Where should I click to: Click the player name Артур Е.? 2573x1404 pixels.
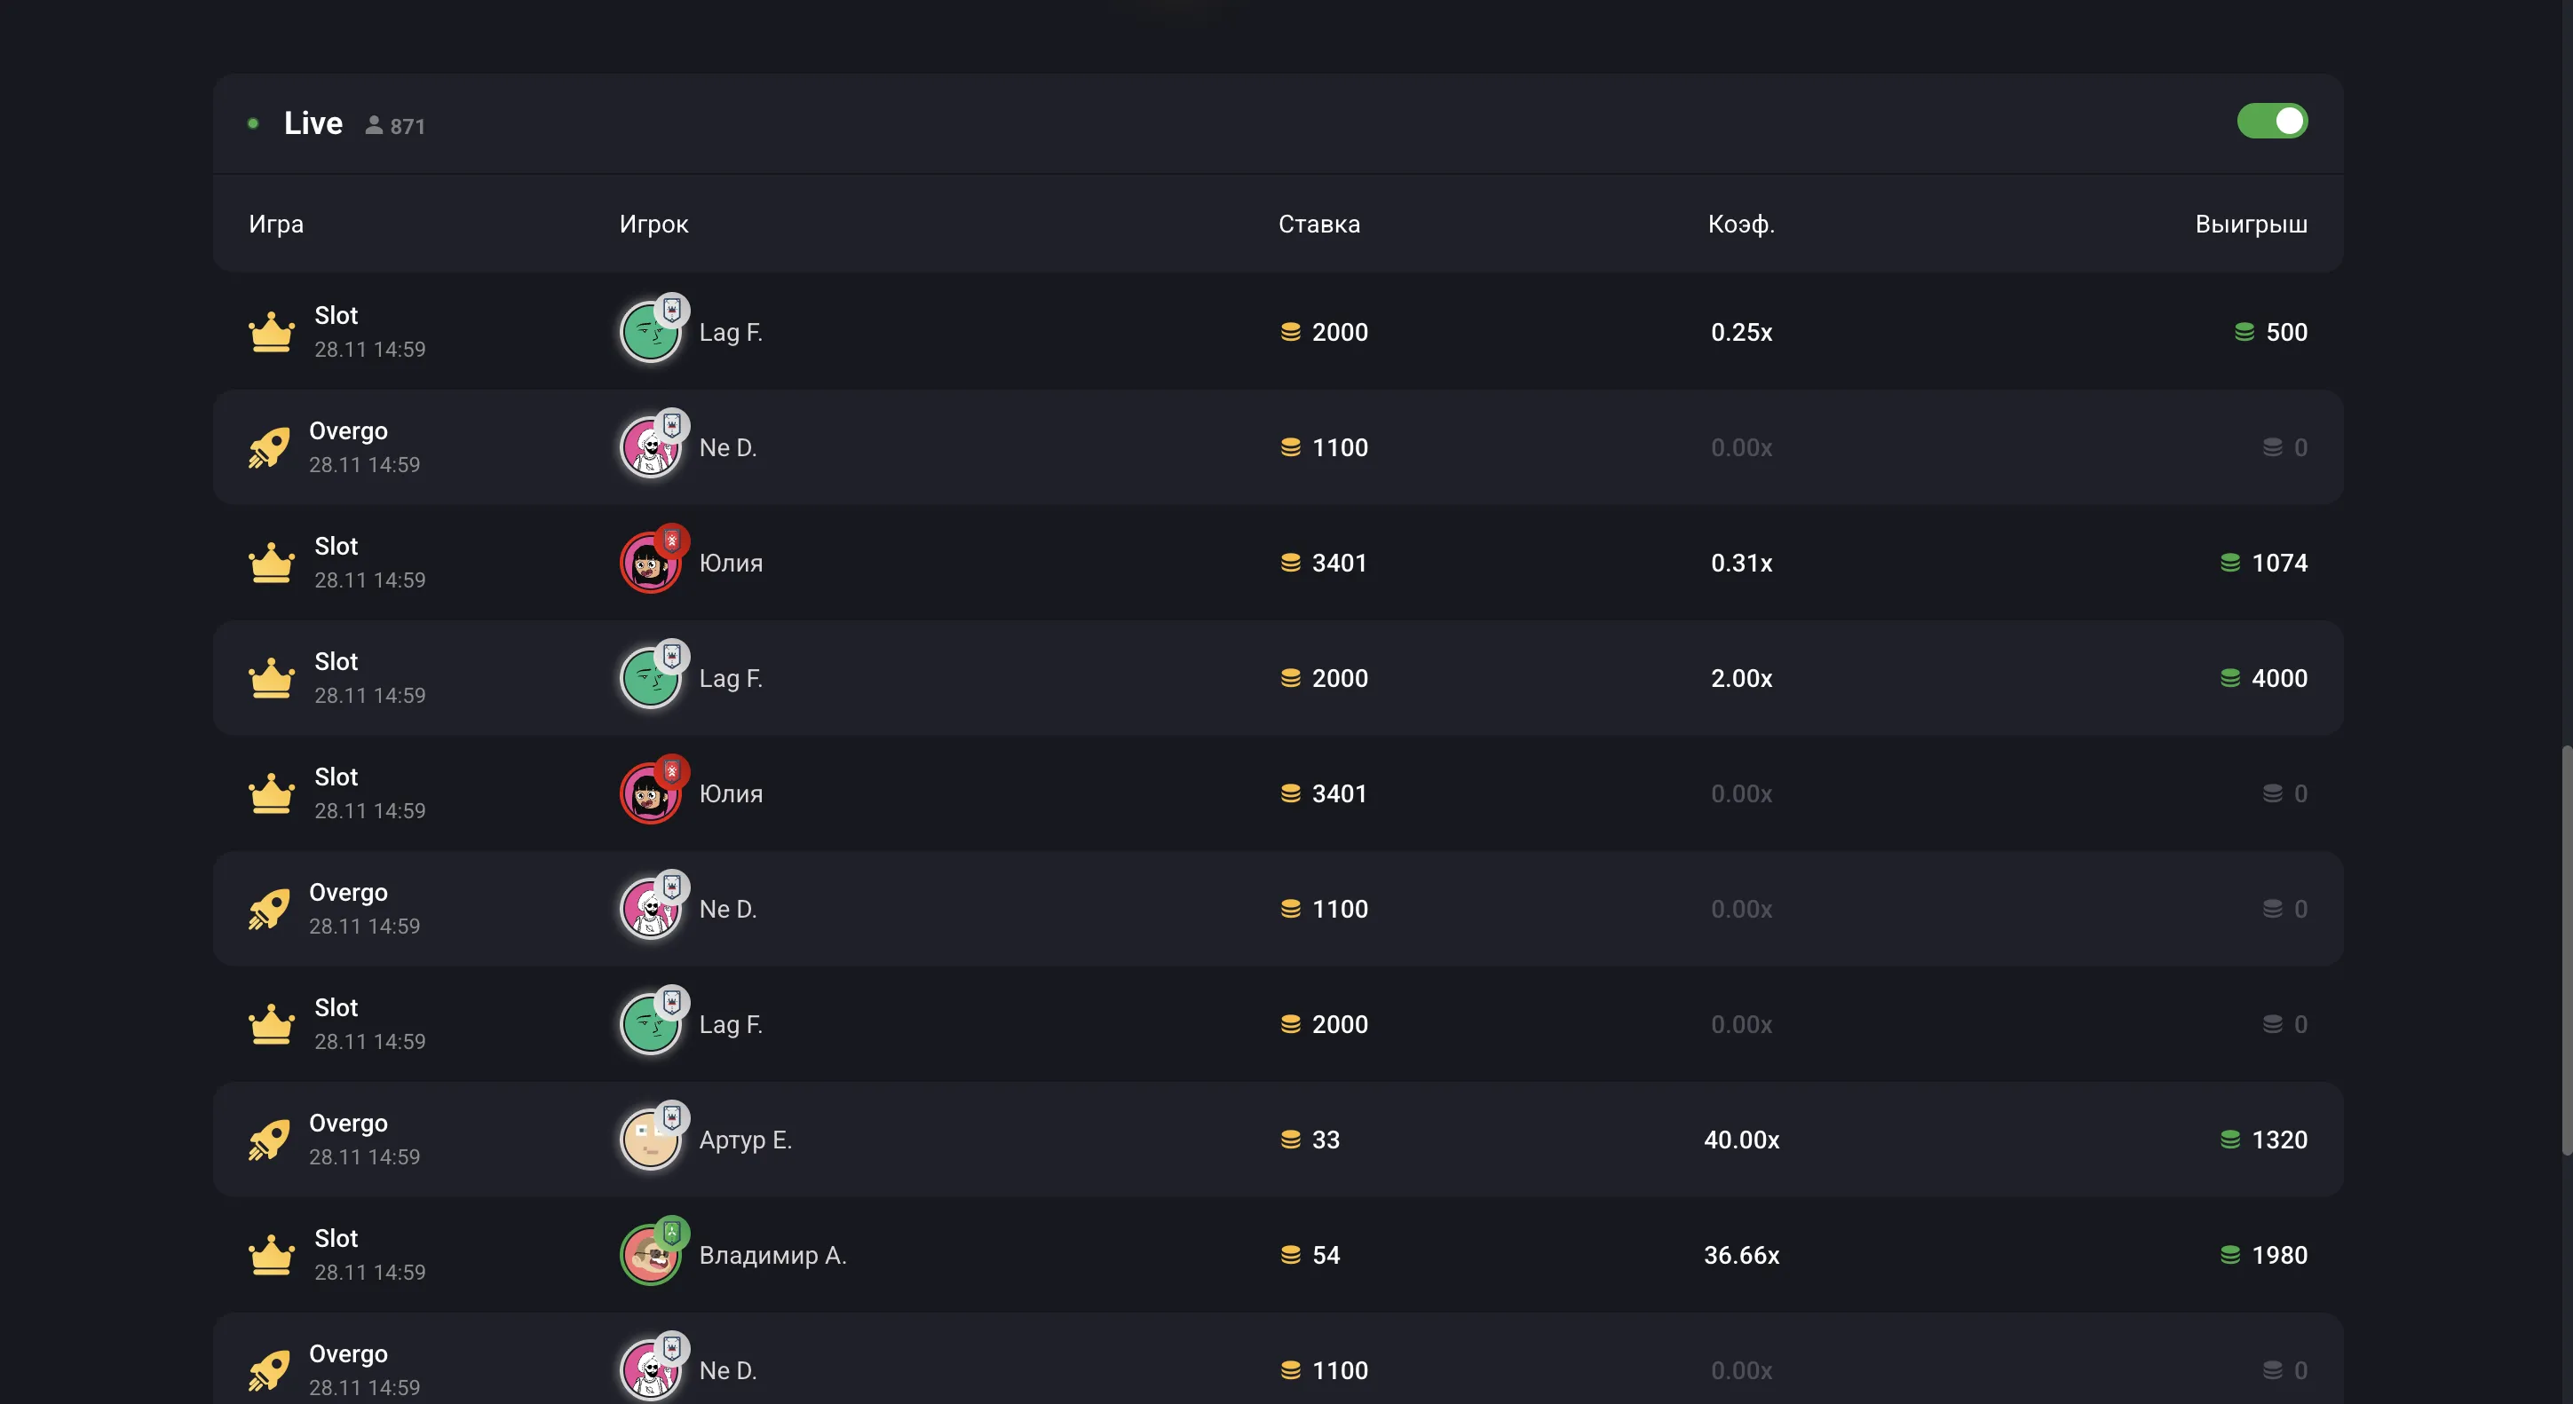point(745,1140)
